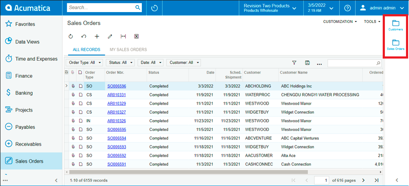Click the attachment icon in SO006595 row
Viewport: 409px width, 186px height.
[73, 130]
